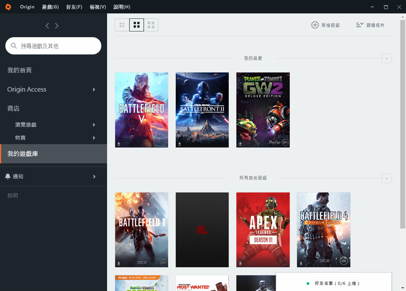
Task: Switch to medium grid view
Action: [x=137, y=25]
